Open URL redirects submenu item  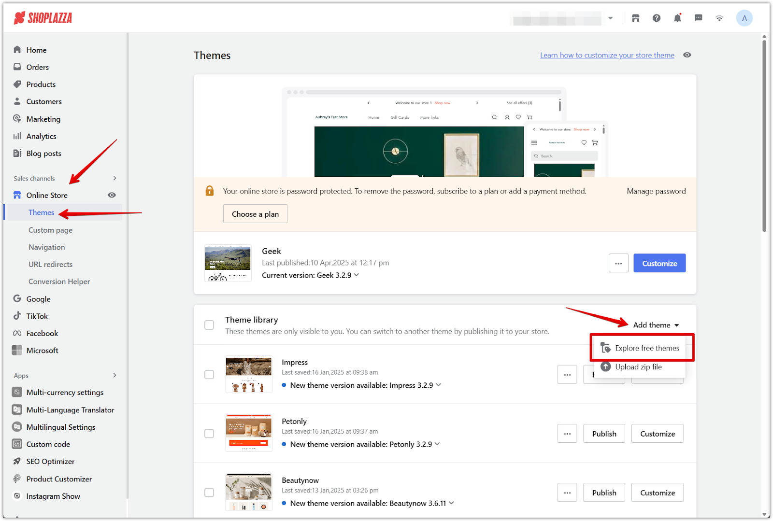[x=50, y=264]
